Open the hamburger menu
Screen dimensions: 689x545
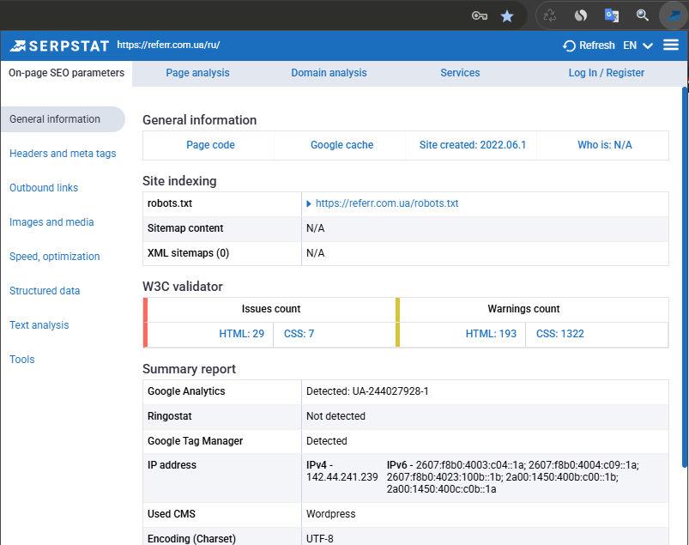[671, 45]
